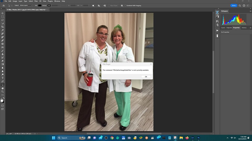Click the Play actions panel icon

(x=217, y=30)
